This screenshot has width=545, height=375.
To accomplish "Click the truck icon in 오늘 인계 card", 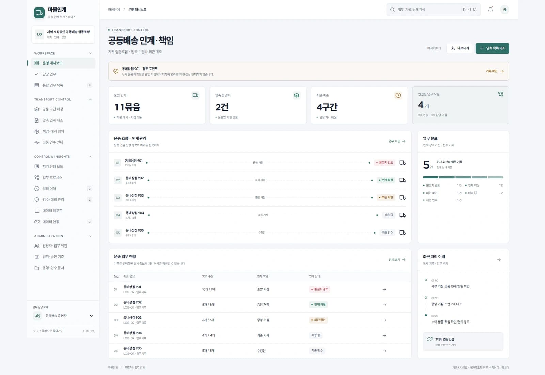I will pos(195,95).
